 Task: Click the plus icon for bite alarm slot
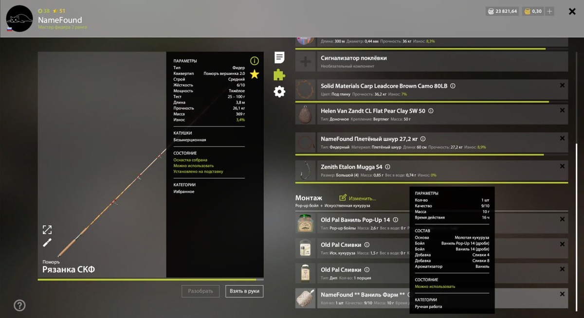point(306,62)
